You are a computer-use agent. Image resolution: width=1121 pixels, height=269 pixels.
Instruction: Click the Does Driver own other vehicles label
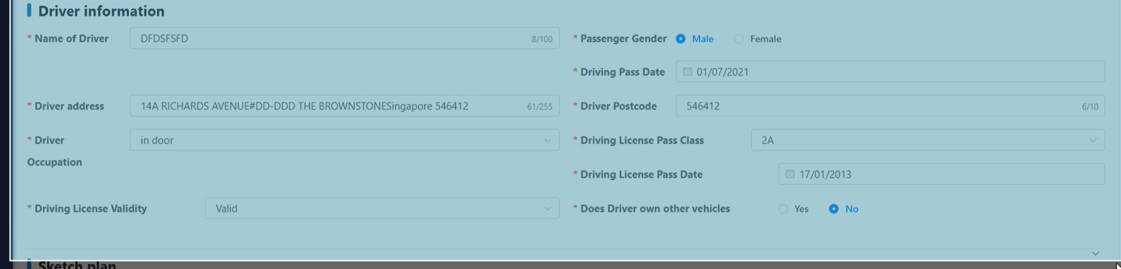pyautogui.click(x=654, y=208)
